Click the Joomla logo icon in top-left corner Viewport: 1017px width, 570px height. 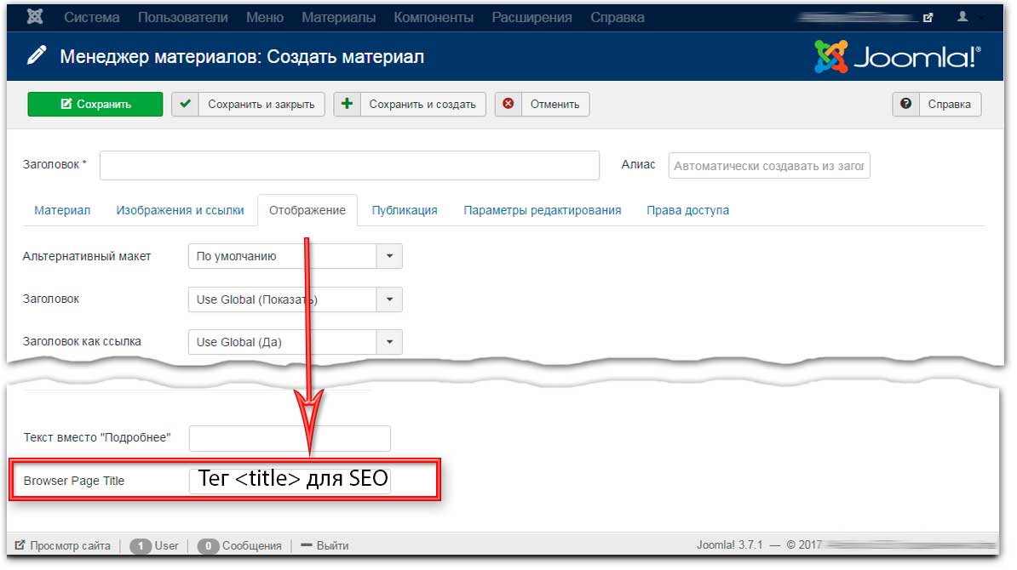pos(37,17)
